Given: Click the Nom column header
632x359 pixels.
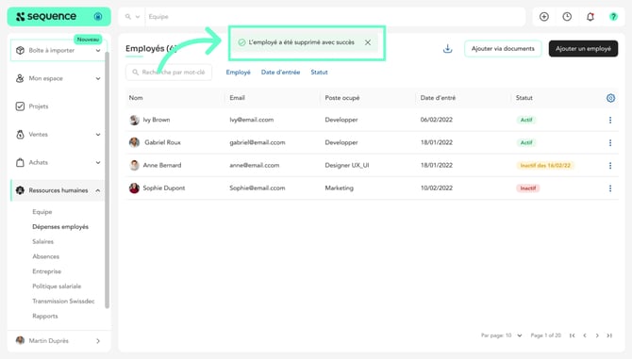Looking at the screenshot, I should (136, 98).
